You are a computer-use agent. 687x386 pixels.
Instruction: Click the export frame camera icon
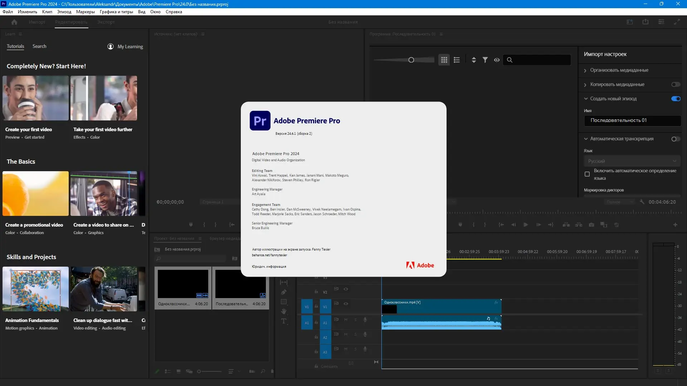coord(591,225)
